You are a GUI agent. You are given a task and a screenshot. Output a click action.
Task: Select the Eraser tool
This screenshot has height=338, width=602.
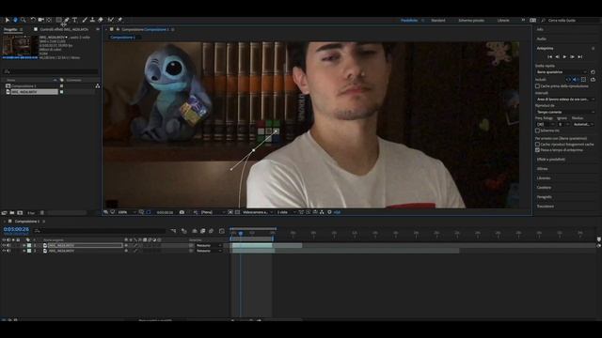click(101, 20)
